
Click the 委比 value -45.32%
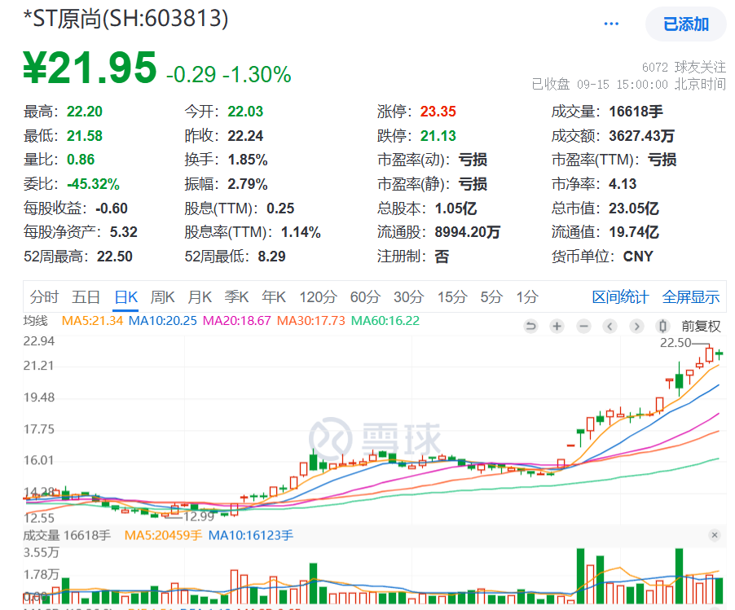(93, 184)
